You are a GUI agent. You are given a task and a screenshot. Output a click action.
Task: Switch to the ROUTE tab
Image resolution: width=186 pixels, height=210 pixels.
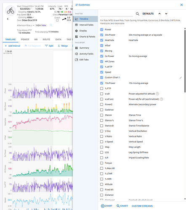click(46, 39)
